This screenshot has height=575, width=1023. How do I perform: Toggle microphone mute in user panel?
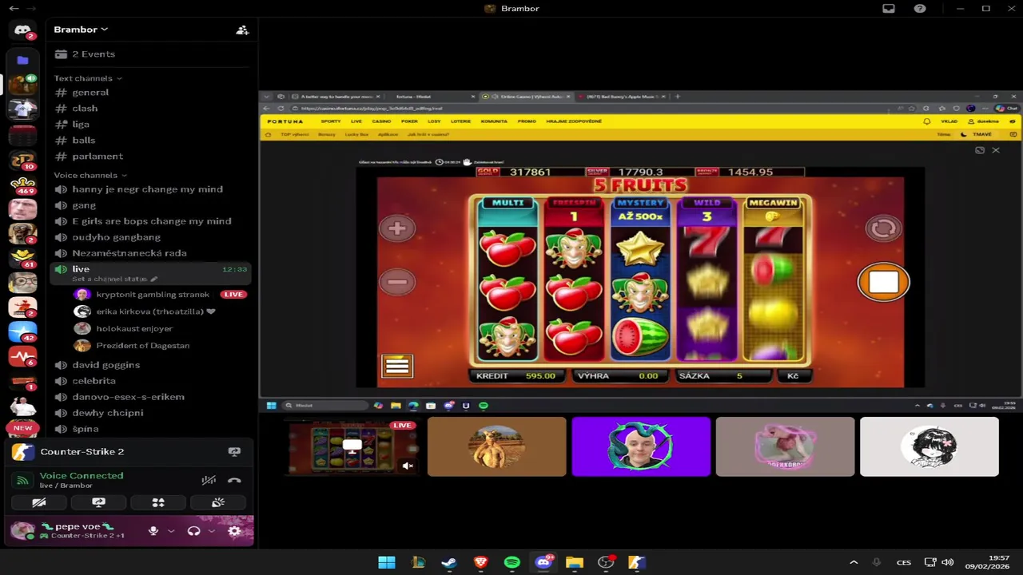pyautogui.click(x=153, y=530)
